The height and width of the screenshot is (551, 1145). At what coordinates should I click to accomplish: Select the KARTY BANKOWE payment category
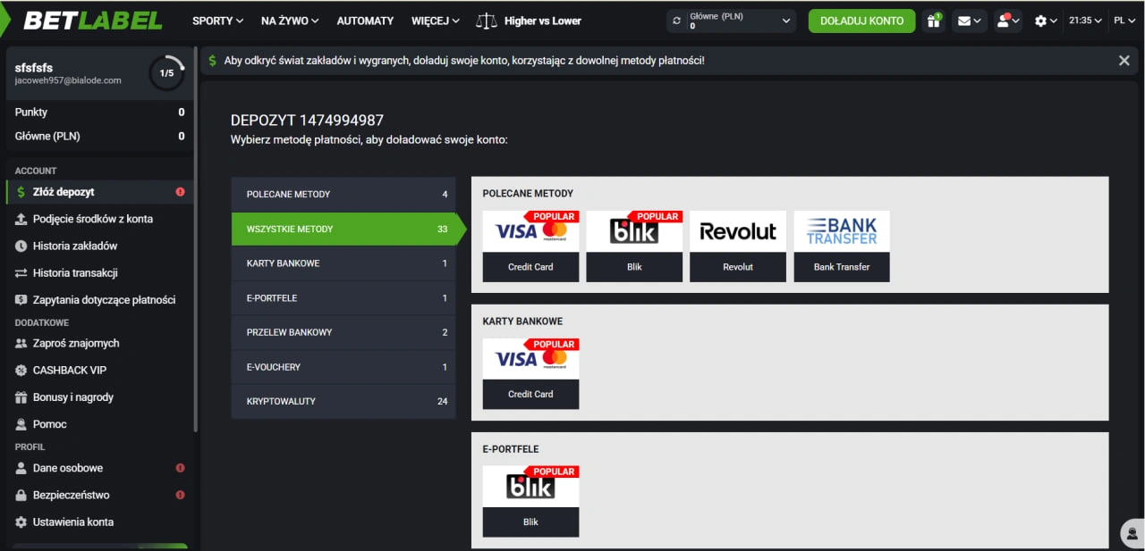click(343, 263)
